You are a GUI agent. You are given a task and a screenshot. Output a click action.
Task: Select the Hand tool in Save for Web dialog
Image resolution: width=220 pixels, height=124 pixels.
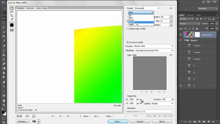(12, 8)
